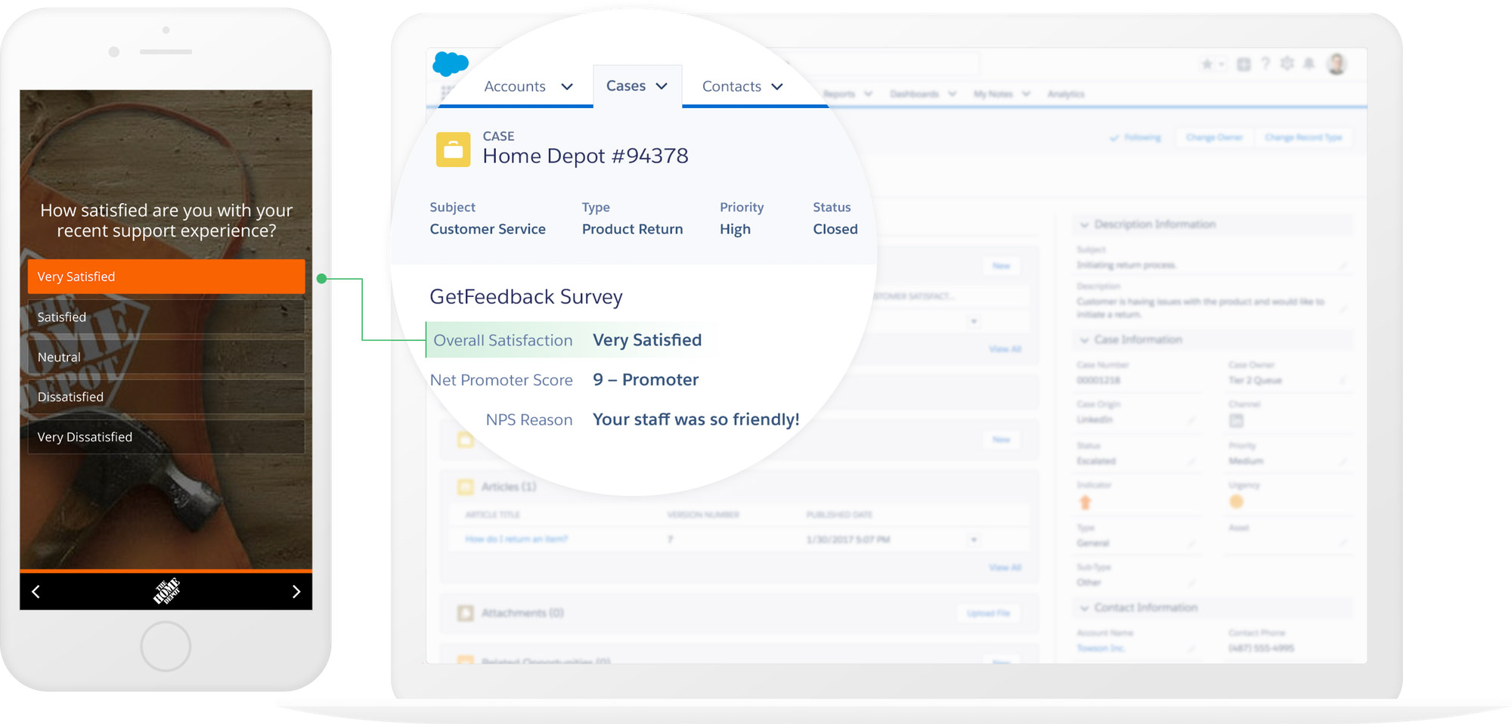This screenshot has height=724, width=1512.
Task: Select the Neutral survey option
Action: (x=166, y=357)
